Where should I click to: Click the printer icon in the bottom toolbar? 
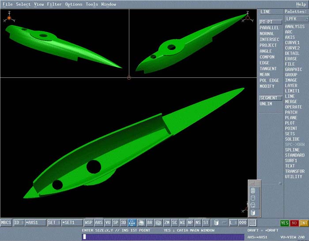click(141, 223)
